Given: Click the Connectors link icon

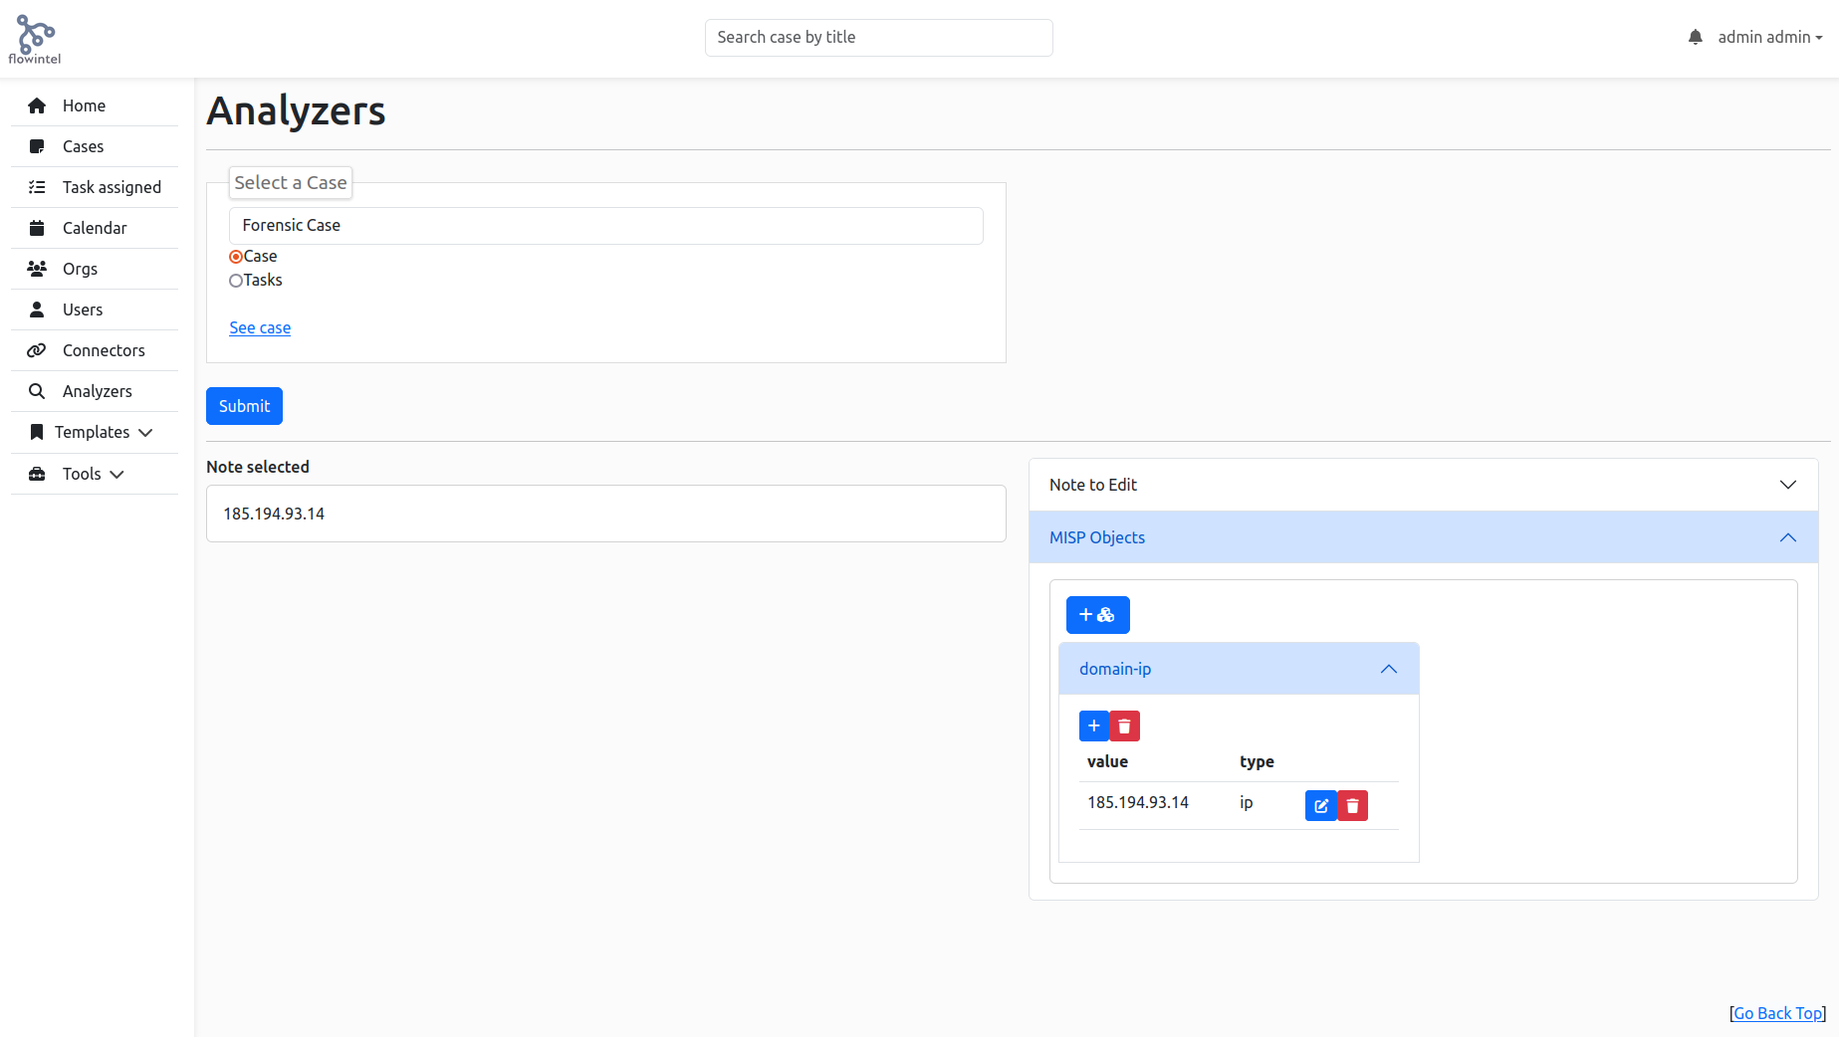Looking at the screenshot, I should point(37,350).
